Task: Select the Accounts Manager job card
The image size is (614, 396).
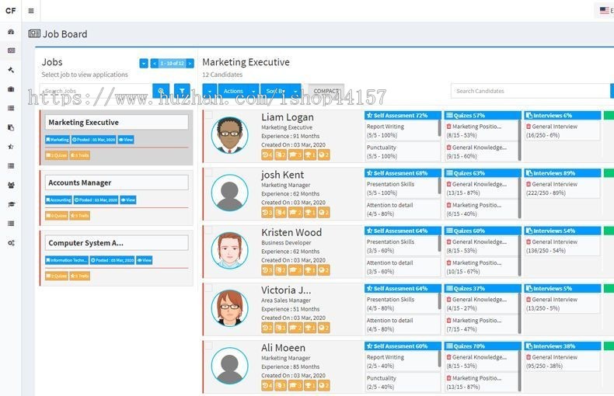Action: [x=117, y=197]
